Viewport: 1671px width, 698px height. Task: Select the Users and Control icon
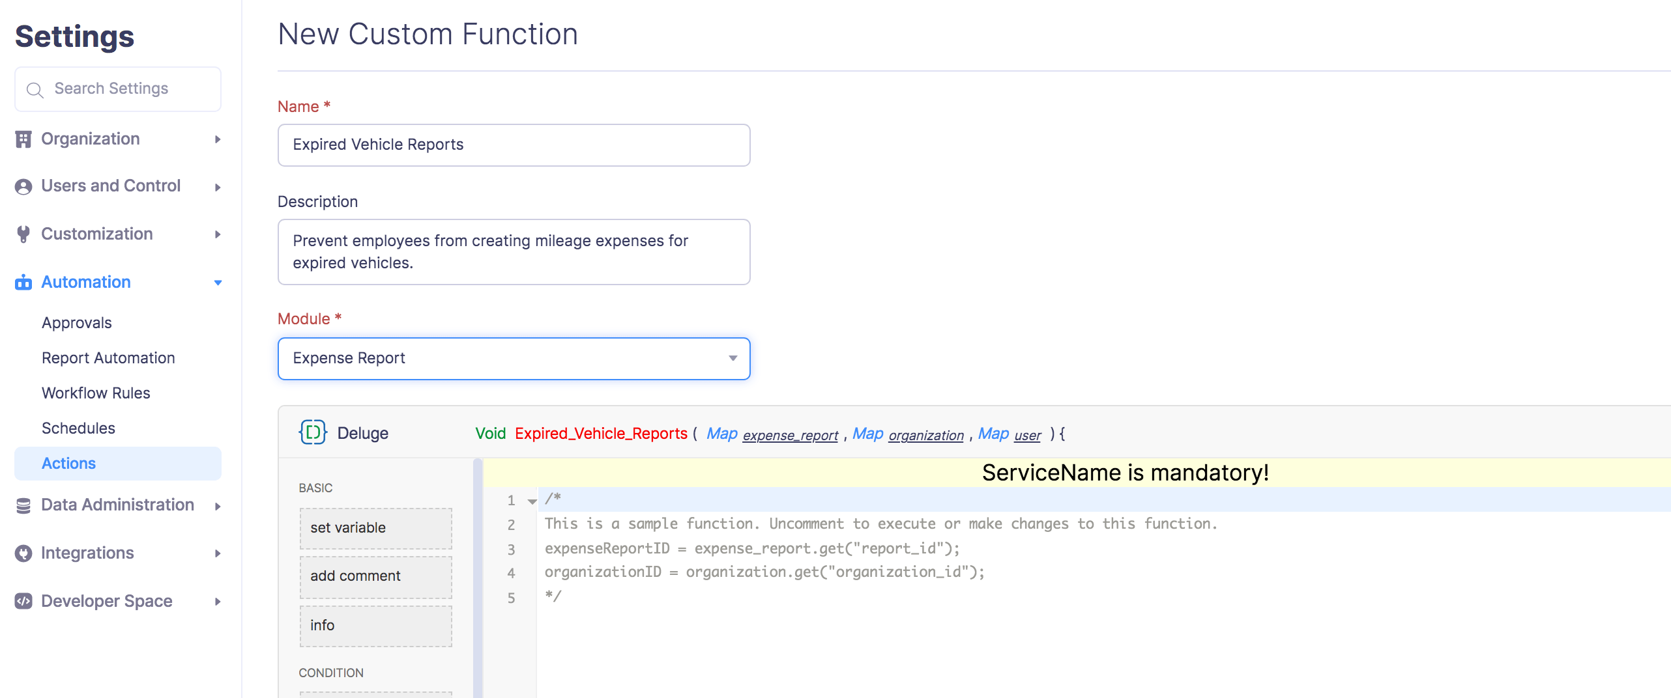[x=23, y=186]
